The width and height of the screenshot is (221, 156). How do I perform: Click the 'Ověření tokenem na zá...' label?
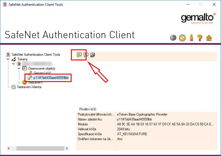(95, 139)
